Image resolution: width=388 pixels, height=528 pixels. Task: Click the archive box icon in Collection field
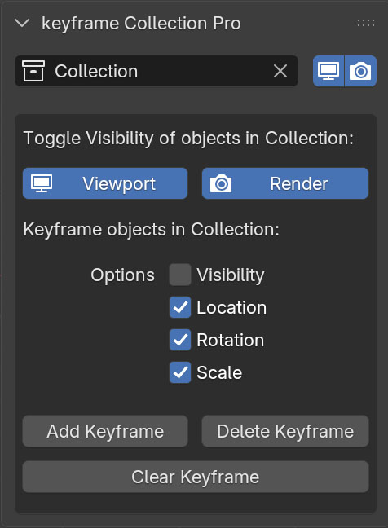33,71
